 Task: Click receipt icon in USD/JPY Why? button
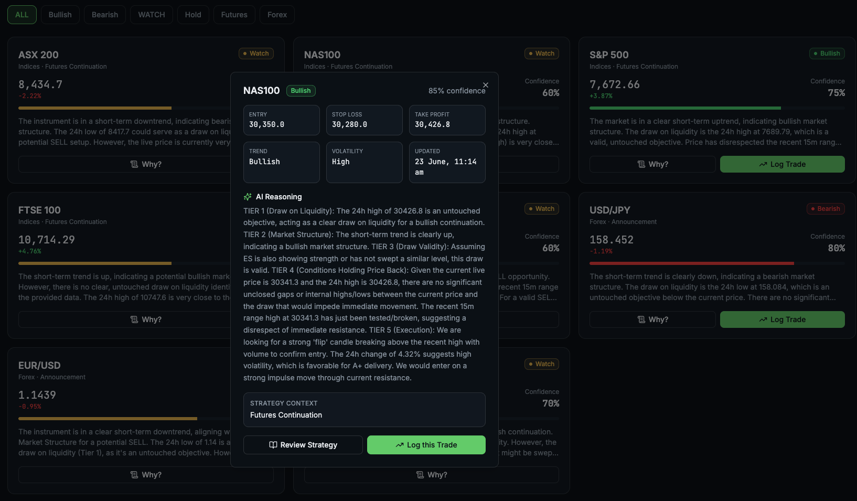coord(641,319)
